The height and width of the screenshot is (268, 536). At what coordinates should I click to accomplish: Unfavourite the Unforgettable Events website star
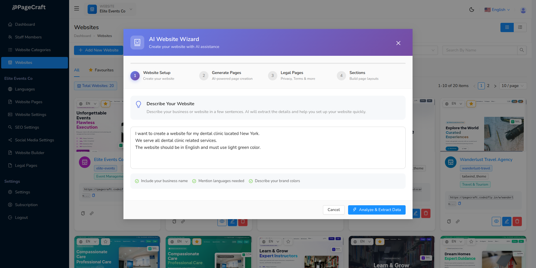[105, 103]
